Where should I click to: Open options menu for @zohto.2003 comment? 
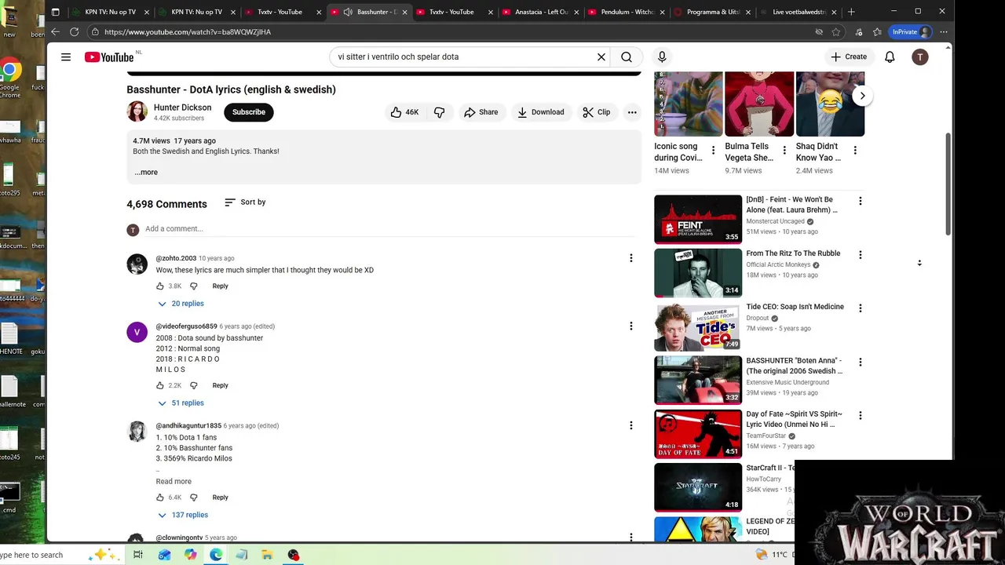(x=630, y=258)
